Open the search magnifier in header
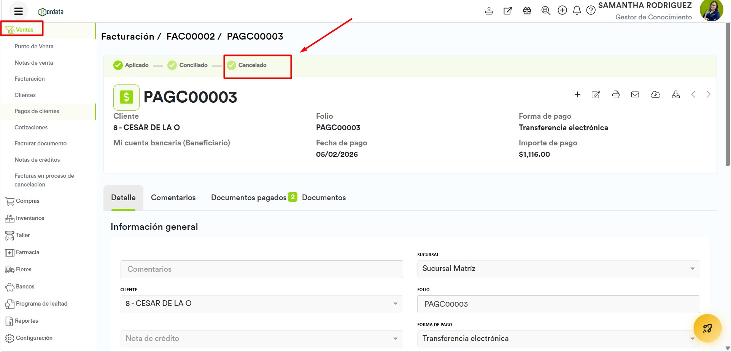731x352 pixels. 546,11
